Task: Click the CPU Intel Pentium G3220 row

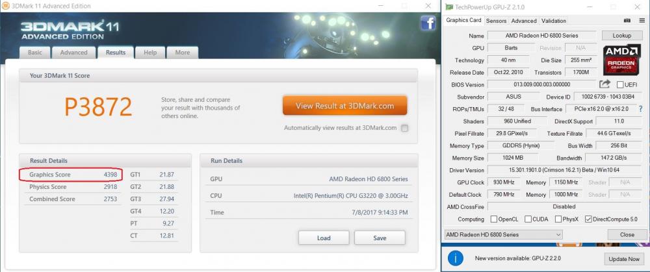Action: click(x=309, y=196)
